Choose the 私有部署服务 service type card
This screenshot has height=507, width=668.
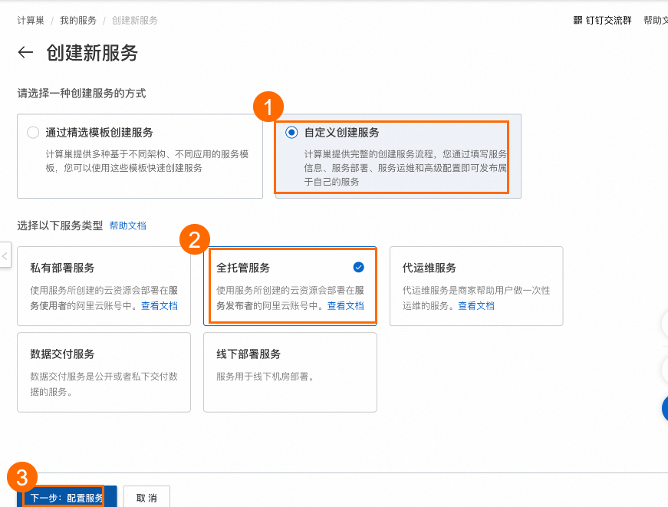coord(104,285)
